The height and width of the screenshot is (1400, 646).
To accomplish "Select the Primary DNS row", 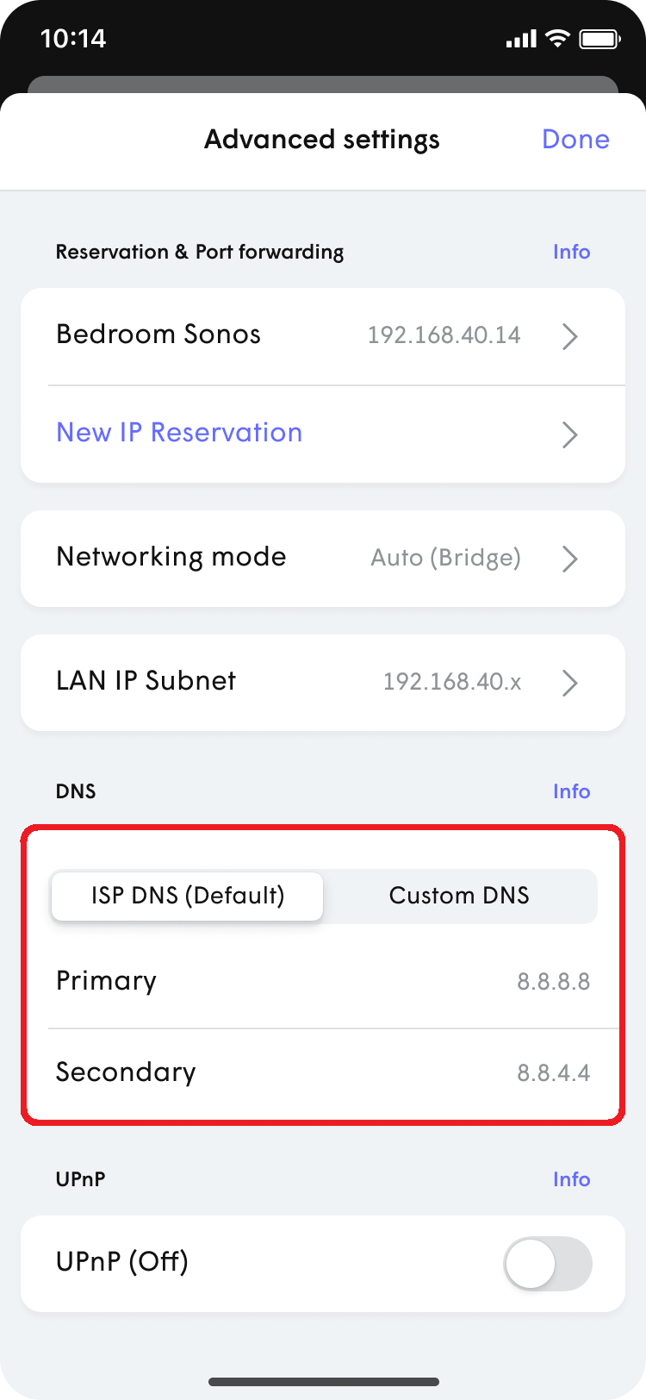I will (x=323, y=980).
